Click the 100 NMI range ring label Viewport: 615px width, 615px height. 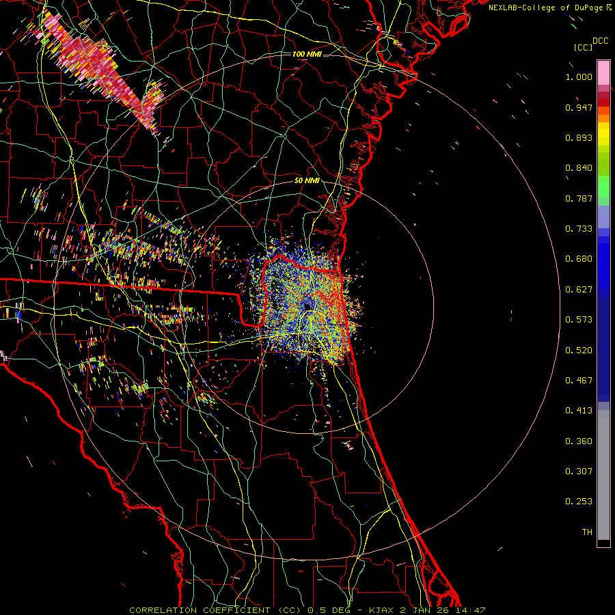click(x=307, y=54)
